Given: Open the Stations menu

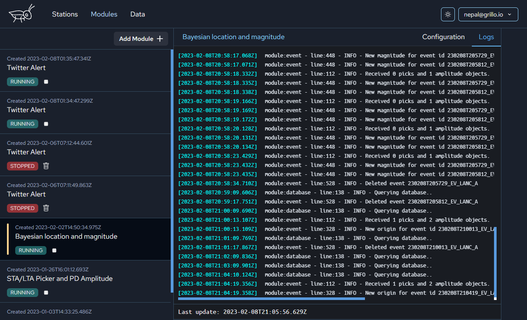Looking at the screenshot, I should point(65,14).
